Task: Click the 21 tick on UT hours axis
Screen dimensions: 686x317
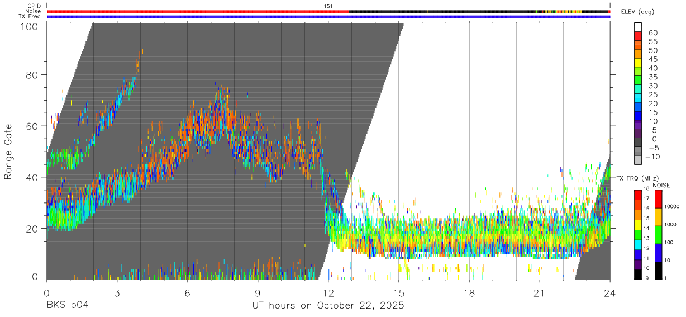Action: click(x=539, y=292)
